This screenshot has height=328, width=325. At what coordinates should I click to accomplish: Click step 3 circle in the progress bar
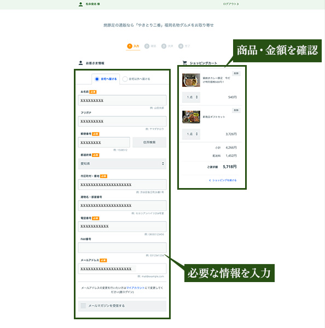[x=164, y=46]
